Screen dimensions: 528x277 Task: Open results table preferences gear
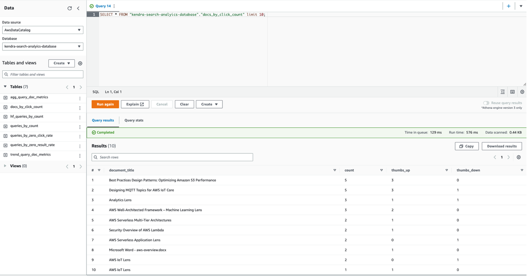pyautogui.click(x=519, y=157)
